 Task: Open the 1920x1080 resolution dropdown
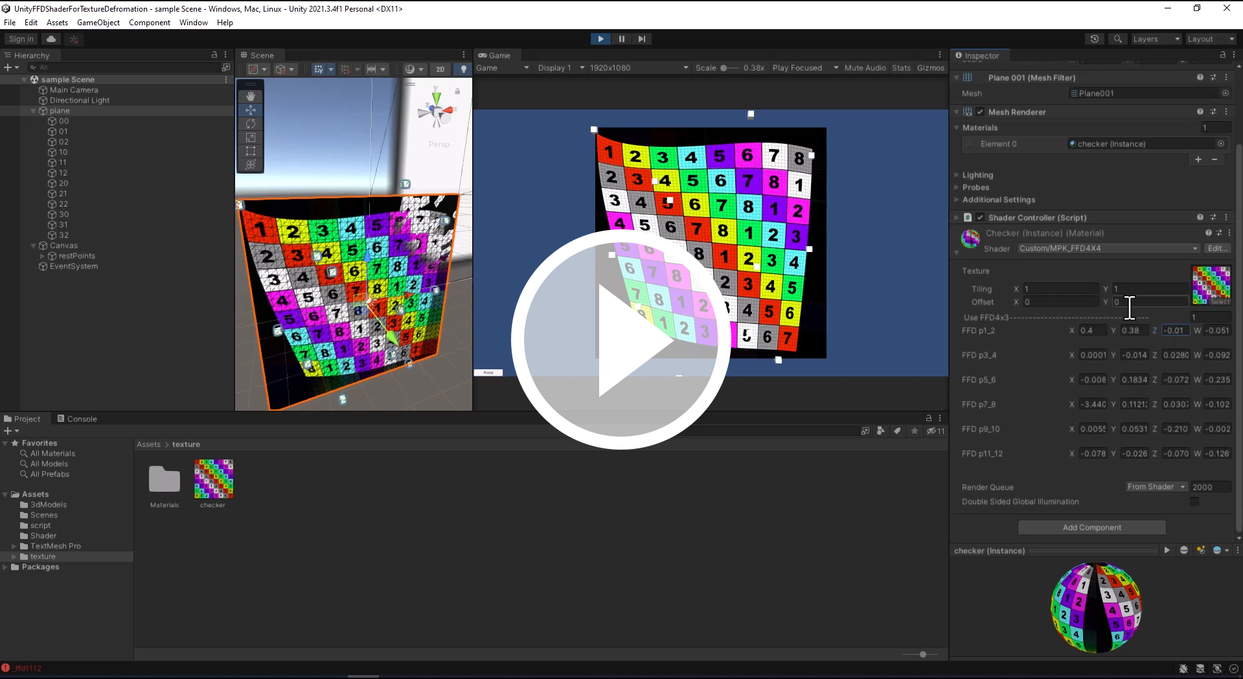[639, 67]
